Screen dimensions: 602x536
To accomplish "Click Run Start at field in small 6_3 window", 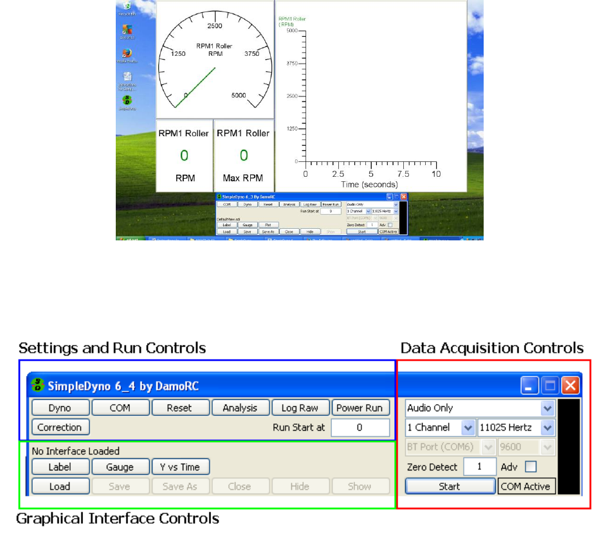I will click(x=331, y=211).
